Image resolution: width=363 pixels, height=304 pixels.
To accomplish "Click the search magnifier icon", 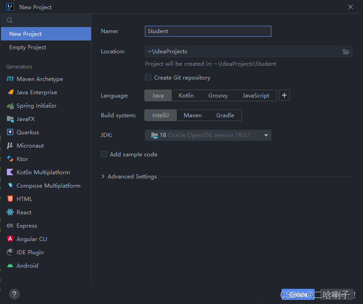I will pos(10,20).
